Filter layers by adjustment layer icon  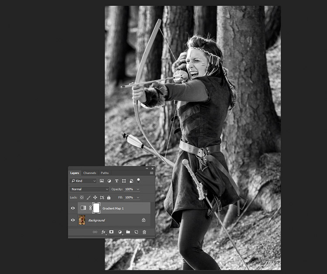109,181
